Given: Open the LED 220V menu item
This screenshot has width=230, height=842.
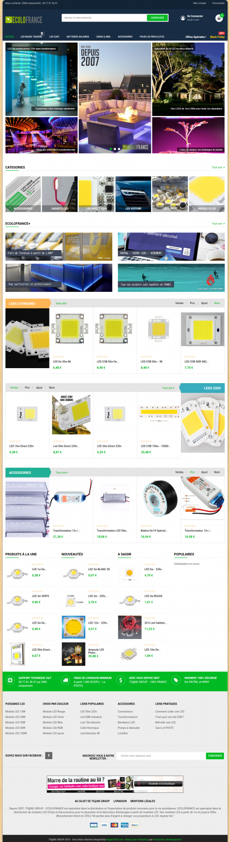Looking at the screenshot, I should [54, 36].
